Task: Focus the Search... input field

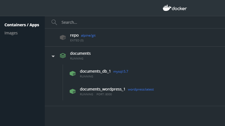Action: tap(135, 22)
